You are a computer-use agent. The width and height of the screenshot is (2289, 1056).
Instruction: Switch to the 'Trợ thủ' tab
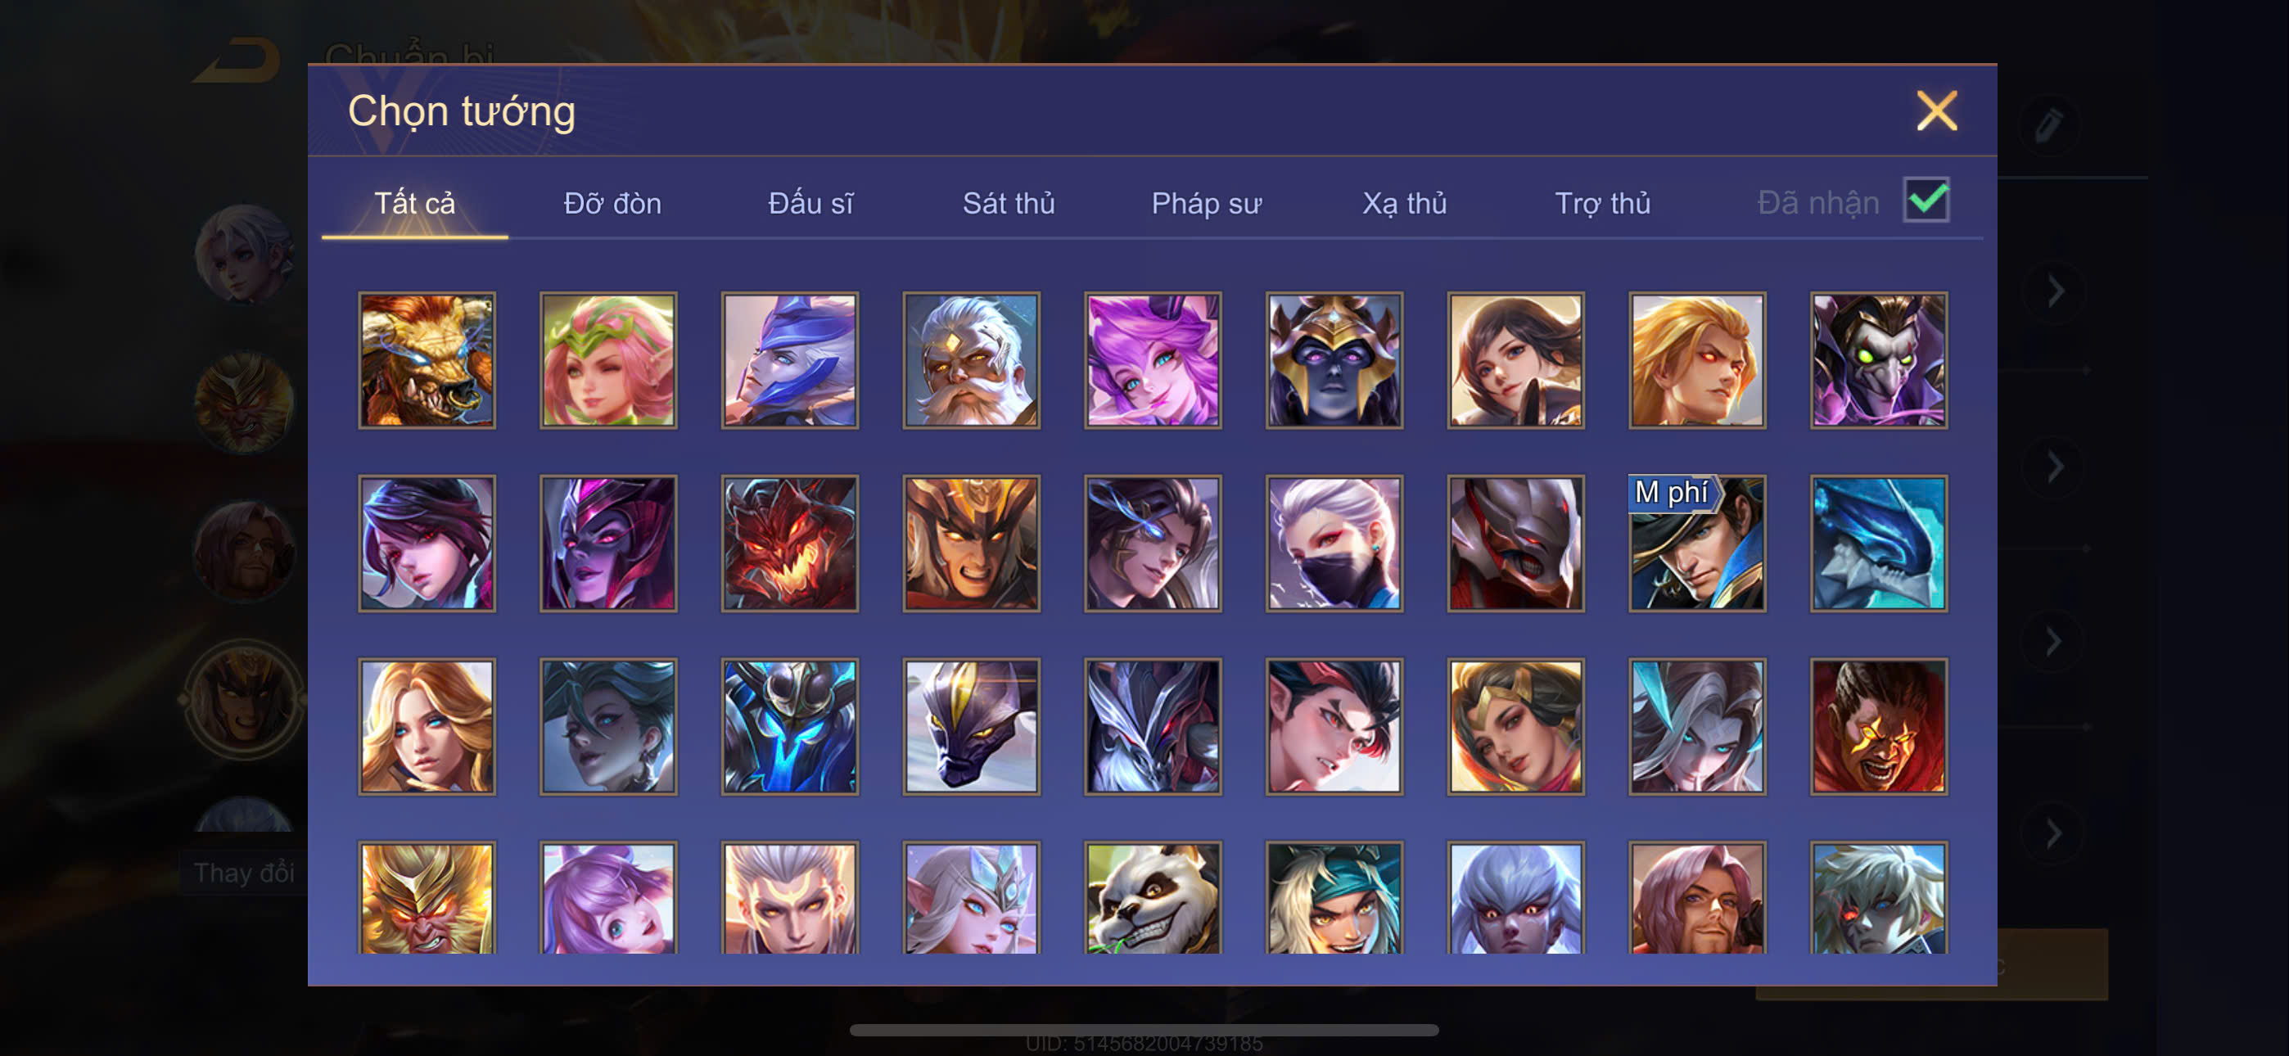1602,204
